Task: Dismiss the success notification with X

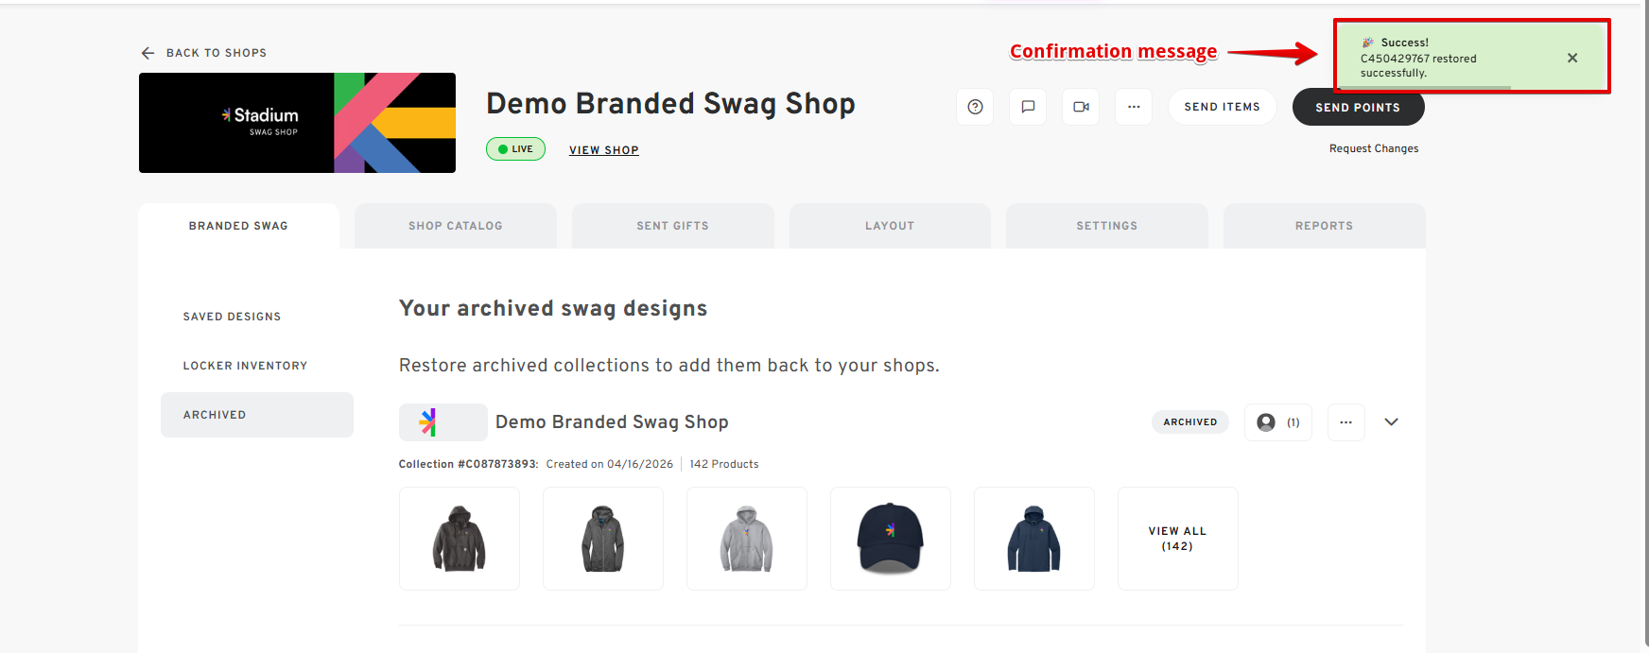Action: (x=1572, y=58)
